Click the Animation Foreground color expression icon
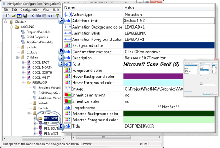This screenshot has width=220, height=148. [x=68, y=39]
